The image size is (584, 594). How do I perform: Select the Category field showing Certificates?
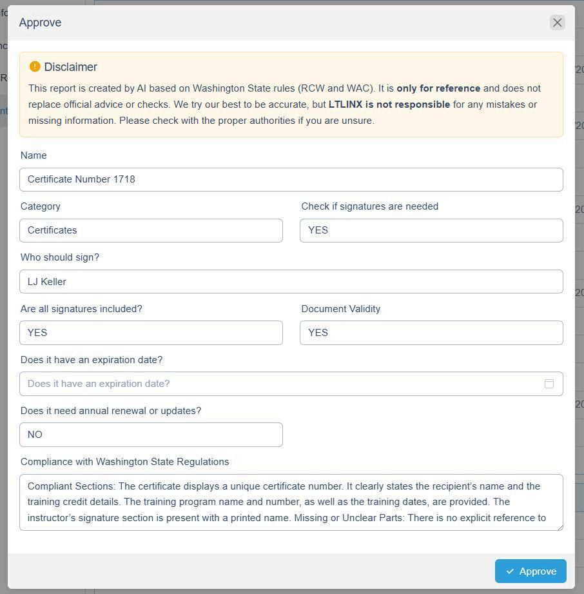point(151,230)
